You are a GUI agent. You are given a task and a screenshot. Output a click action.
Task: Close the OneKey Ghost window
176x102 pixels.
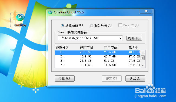[x=146, y=11]
